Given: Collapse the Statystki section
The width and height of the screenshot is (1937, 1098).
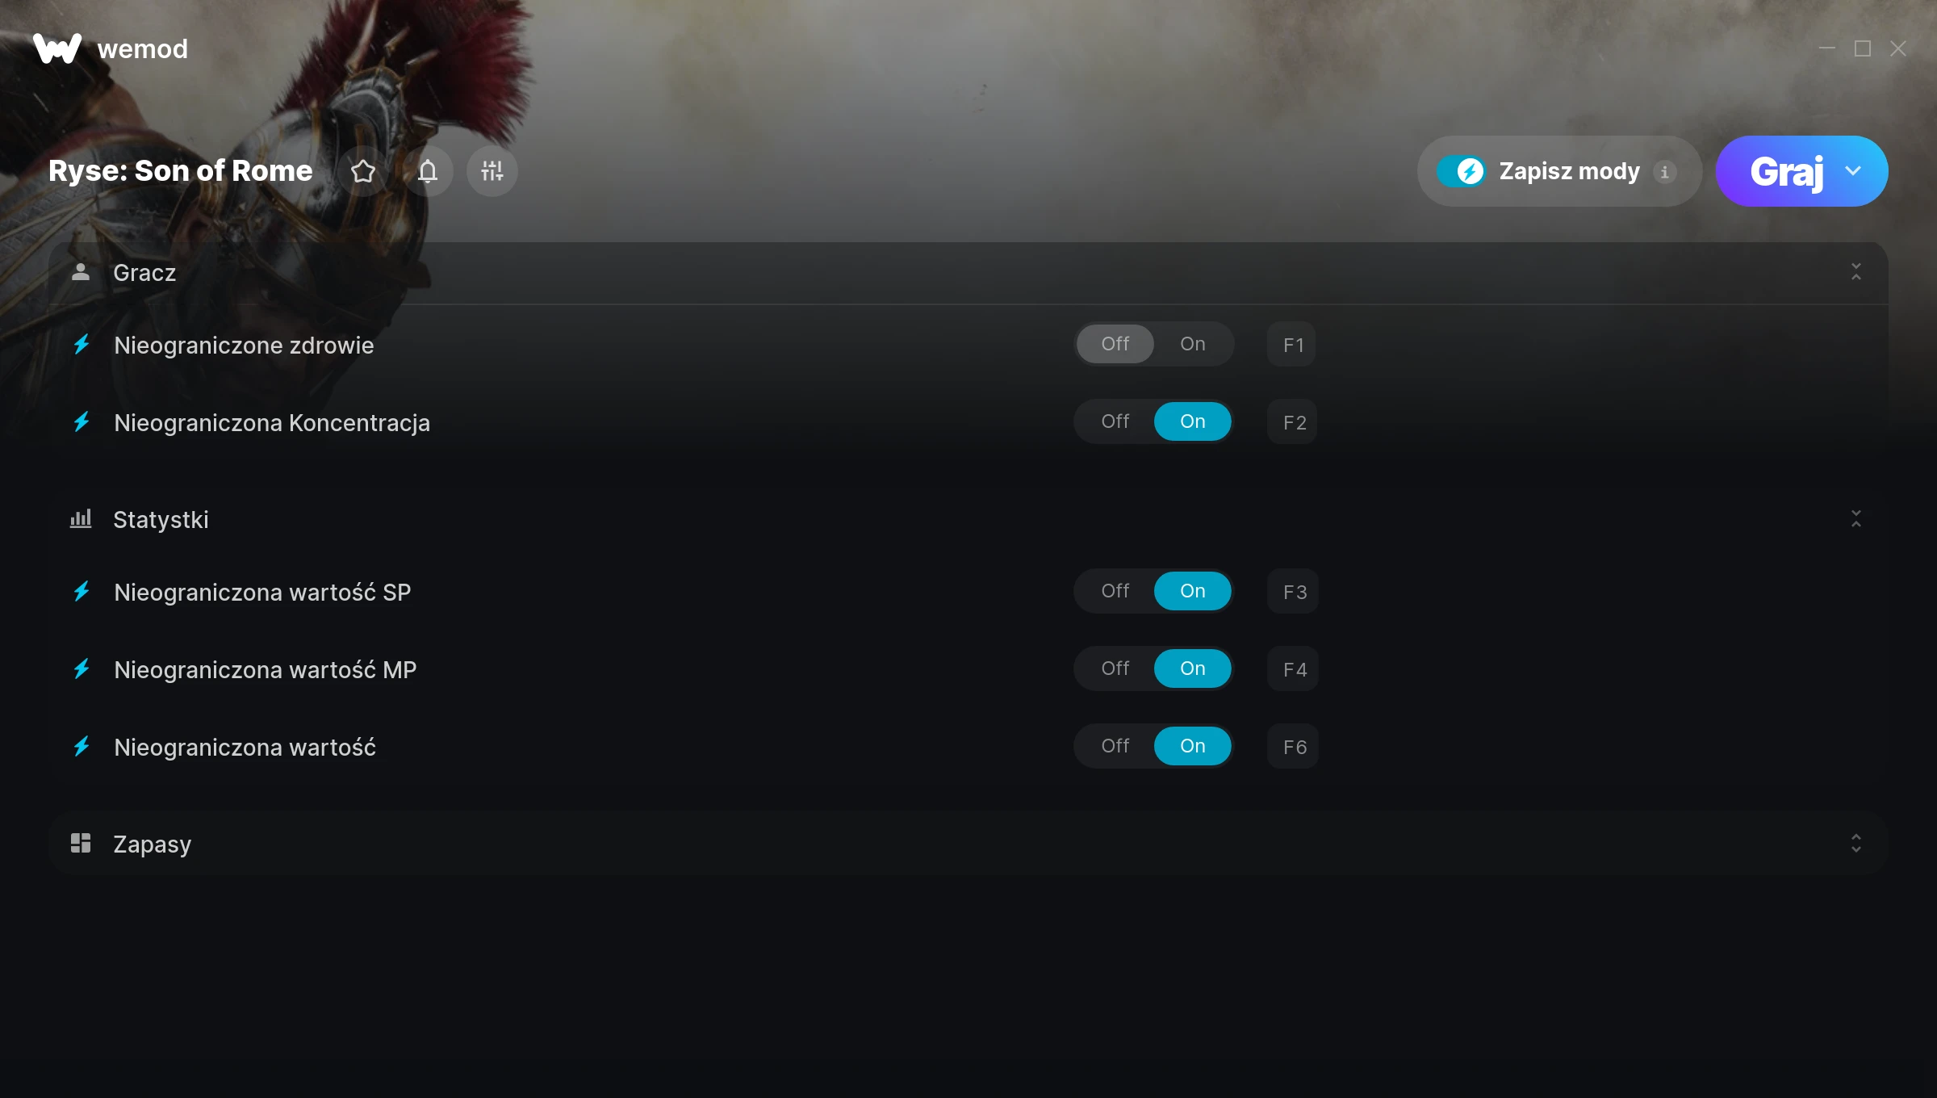Looking at the screenshot, I should pyautogui.click(x=1856, y=518).
